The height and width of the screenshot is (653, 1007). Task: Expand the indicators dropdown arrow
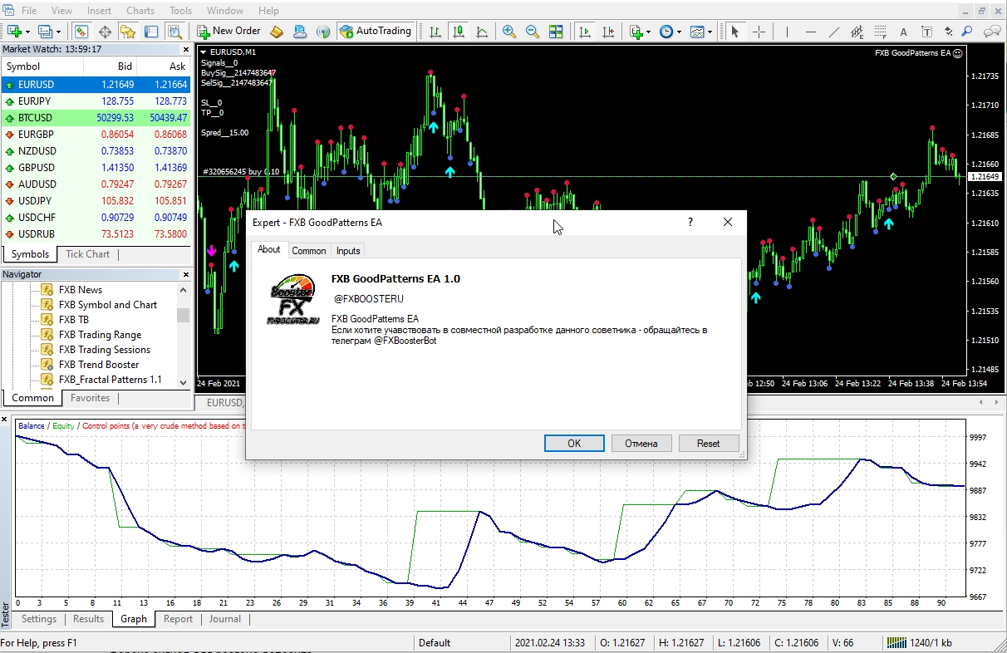(649, 32)
